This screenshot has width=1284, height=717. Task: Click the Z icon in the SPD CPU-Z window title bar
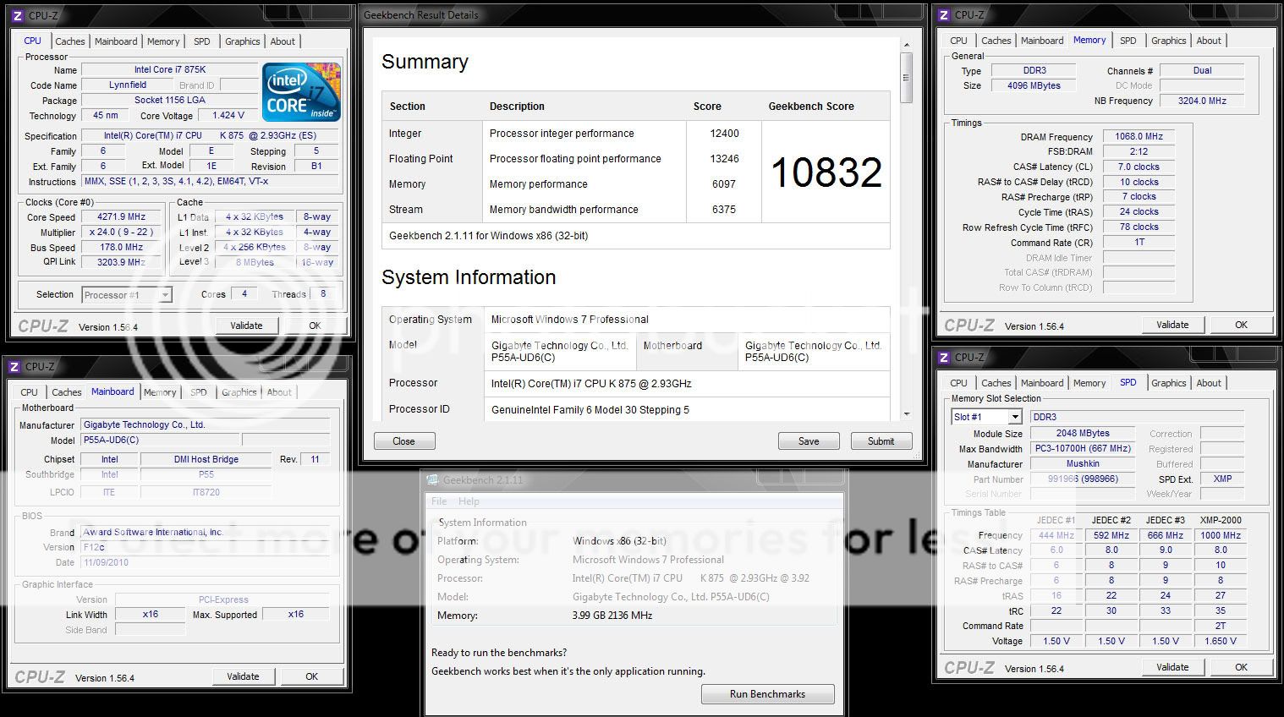[x=944, y=357]
